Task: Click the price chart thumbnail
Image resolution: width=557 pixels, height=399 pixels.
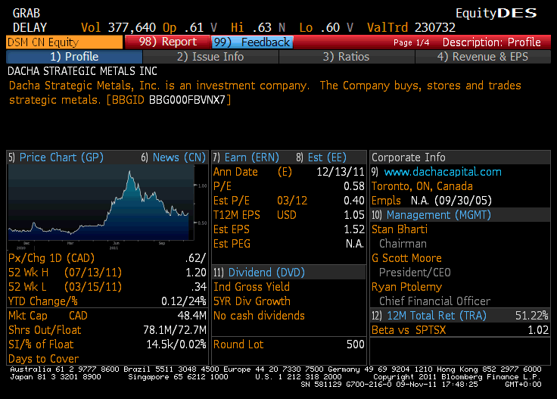Action: click(101, 204)
